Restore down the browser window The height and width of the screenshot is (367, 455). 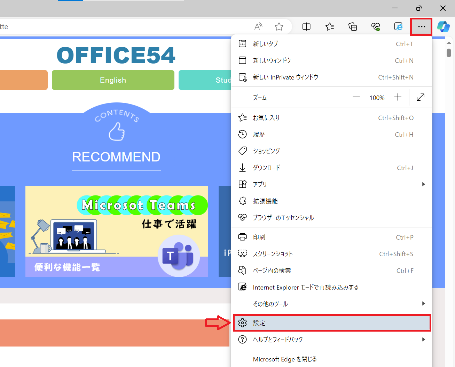[419, 8]
